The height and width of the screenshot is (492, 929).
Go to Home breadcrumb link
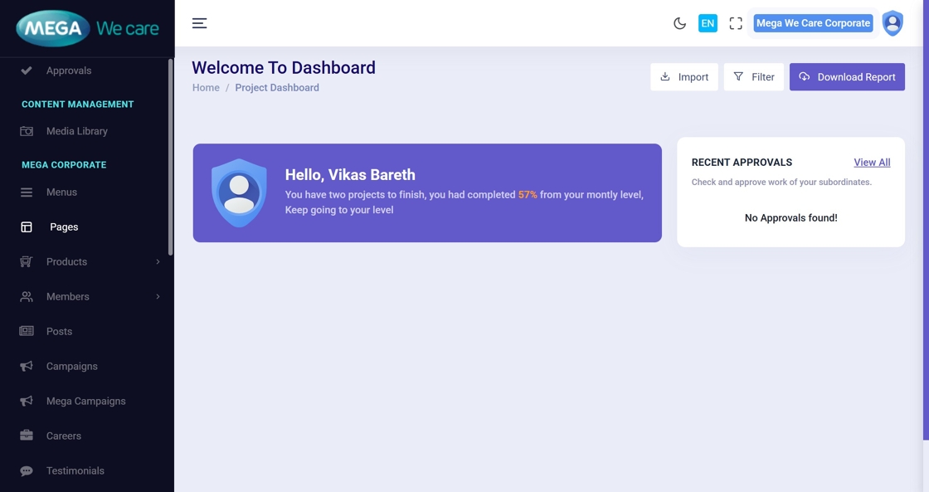[x=206, y=88]
